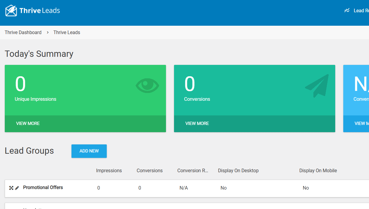Select the Promotional Offers lead group name

coord(43,187)
